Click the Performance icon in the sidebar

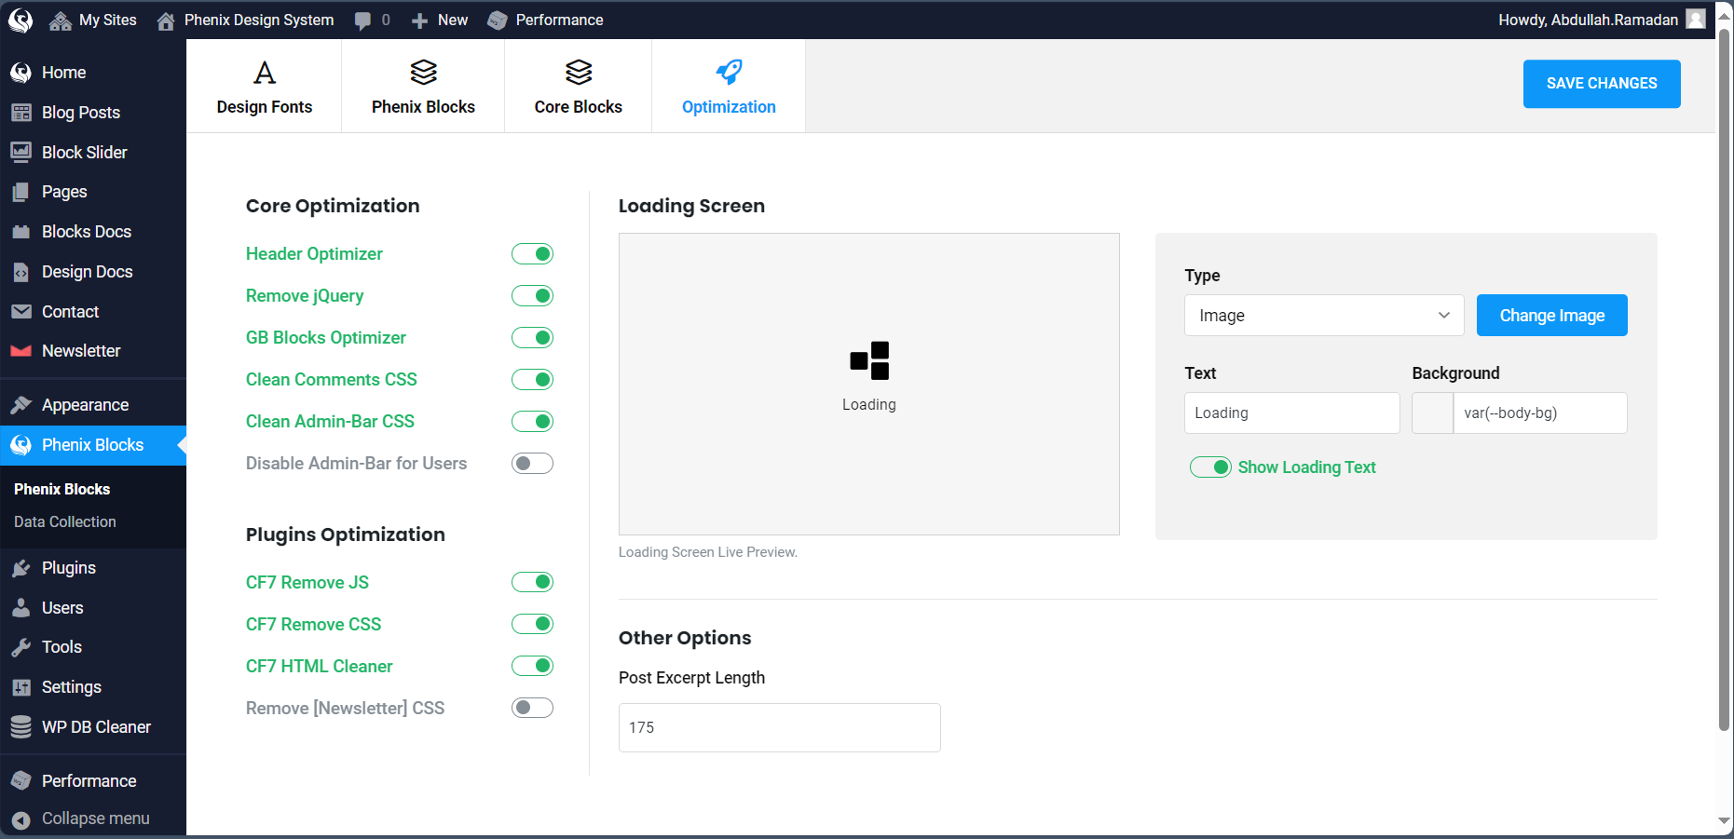20,780
